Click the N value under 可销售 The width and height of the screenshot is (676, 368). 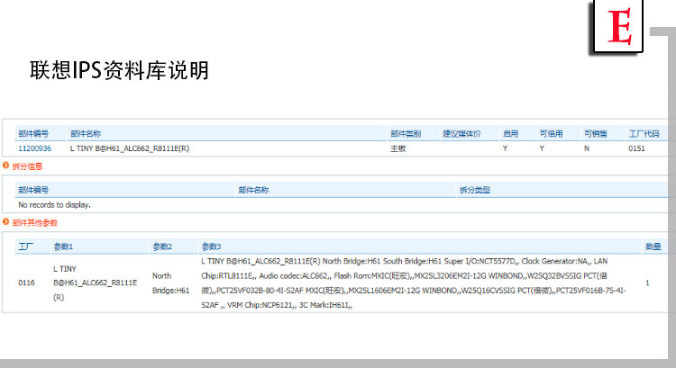[587, 148]
